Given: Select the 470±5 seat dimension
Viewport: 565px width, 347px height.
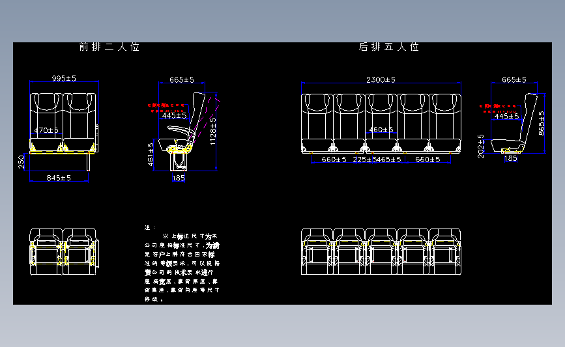Looking at the screenshot, I should click(x=46, y=130).
